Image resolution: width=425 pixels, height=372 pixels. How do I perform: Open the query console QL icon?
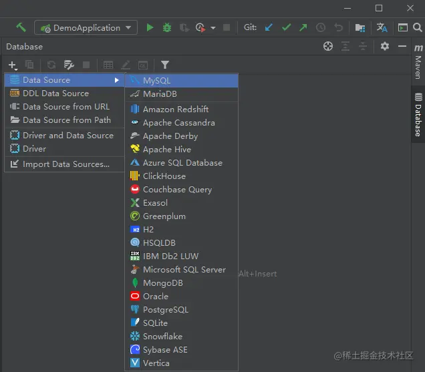pyautogui.click(x=143, y=65)
